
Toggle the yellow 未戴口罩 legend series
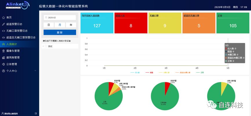164,72
